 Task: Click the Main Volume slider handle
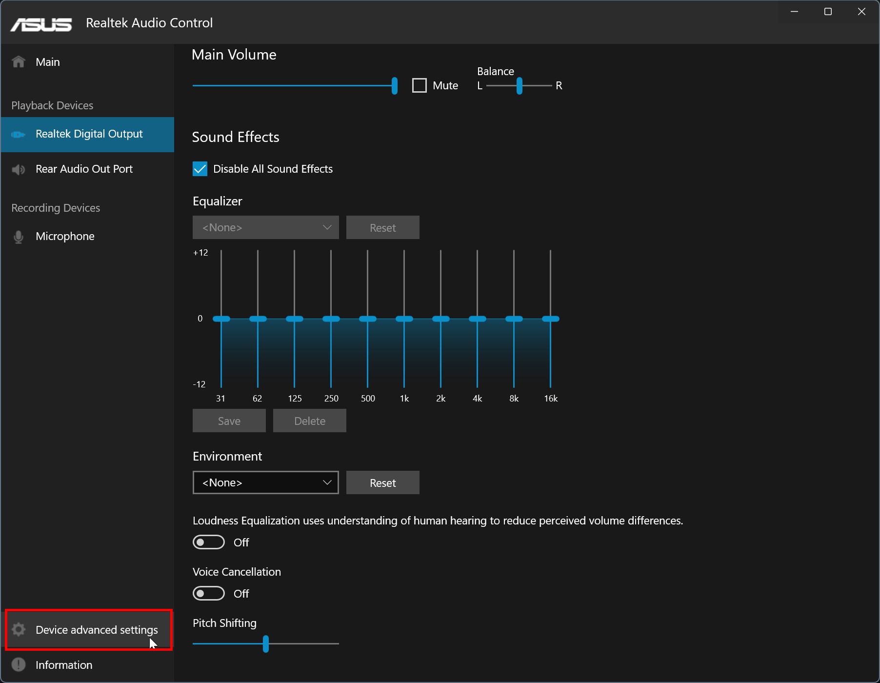tap(395, 86)
